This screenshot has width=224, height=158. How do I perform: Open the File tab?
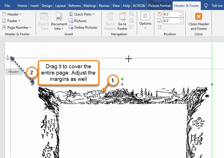pyautogui.click(x=7, y=6)
